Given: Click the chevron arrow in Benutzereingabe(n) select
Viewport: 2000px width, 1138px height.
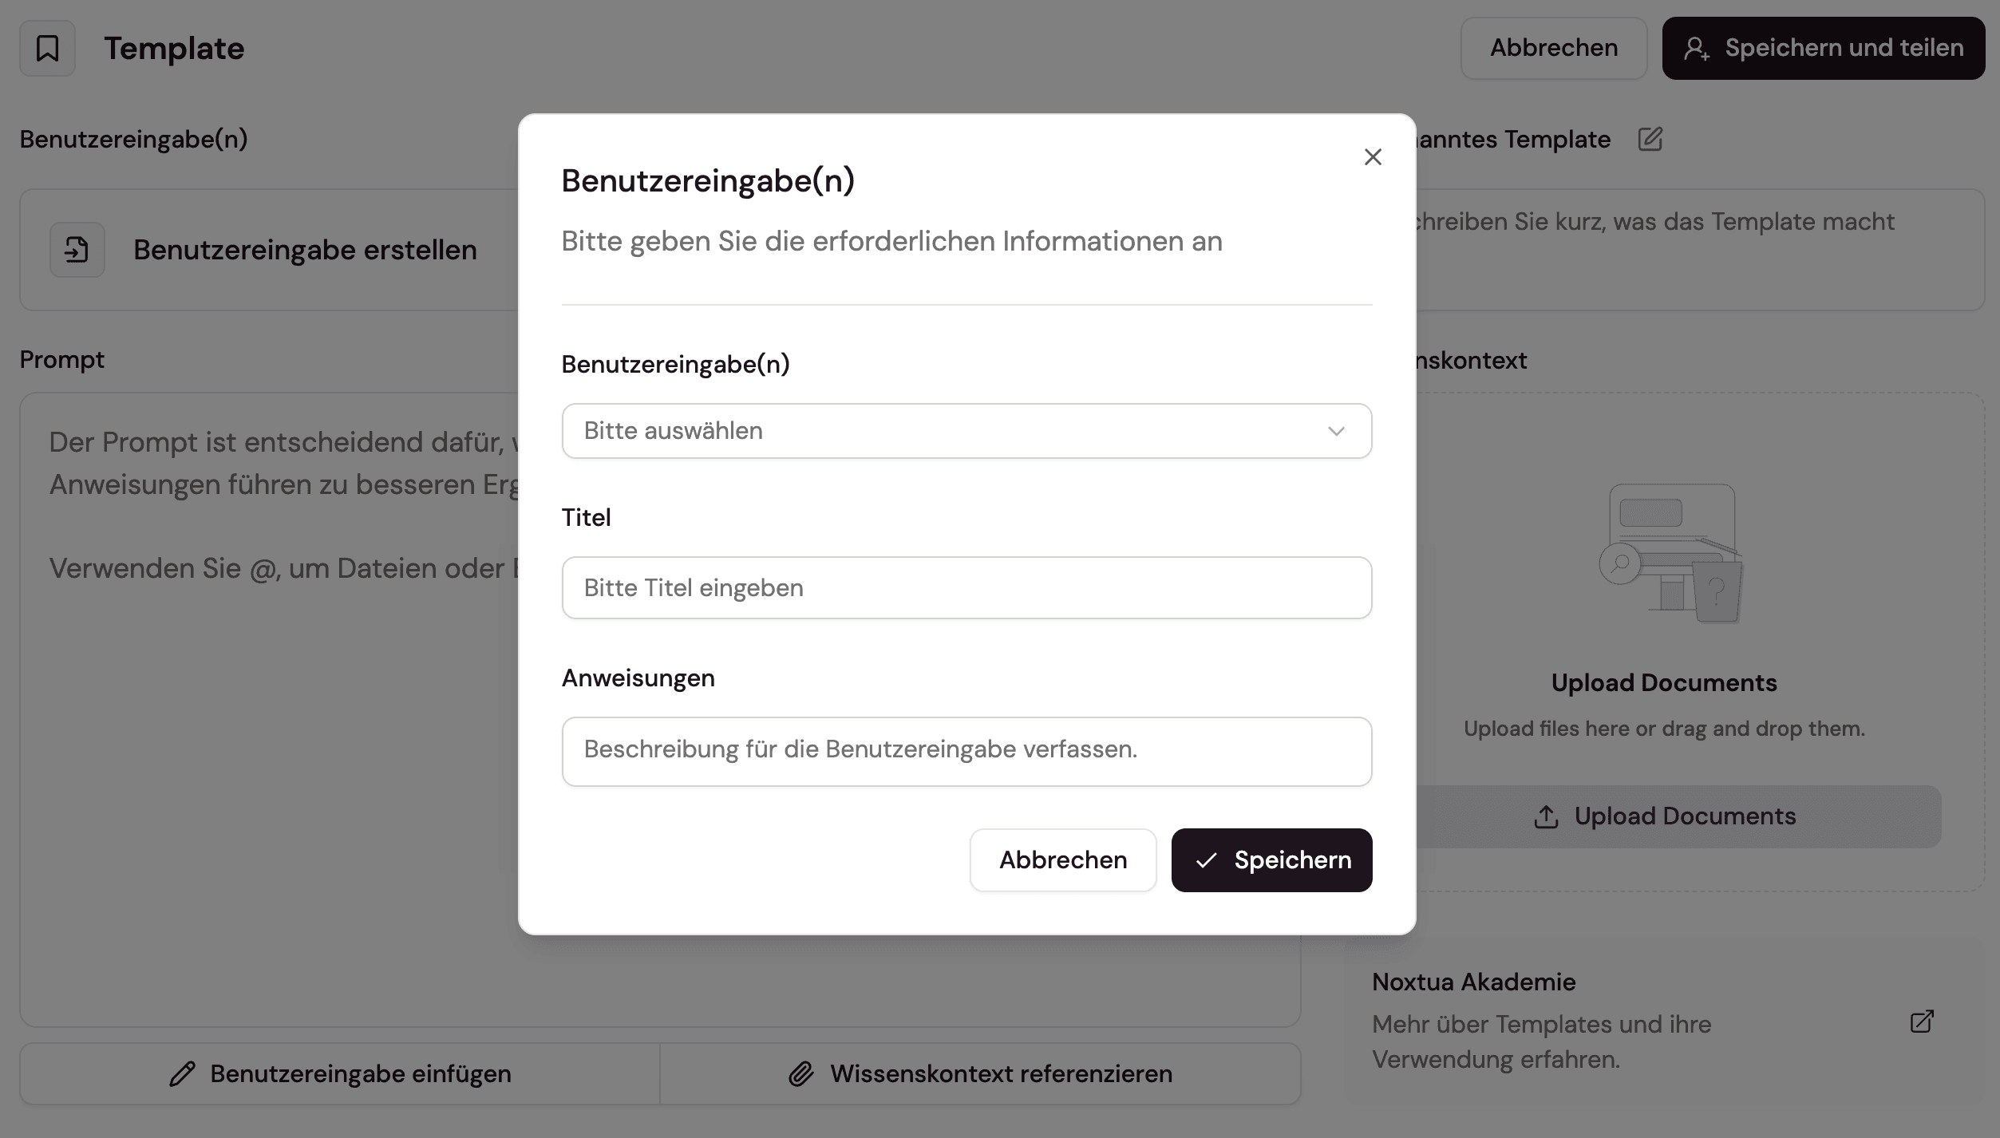Looking at the screenshot, I should [1336, 431].
